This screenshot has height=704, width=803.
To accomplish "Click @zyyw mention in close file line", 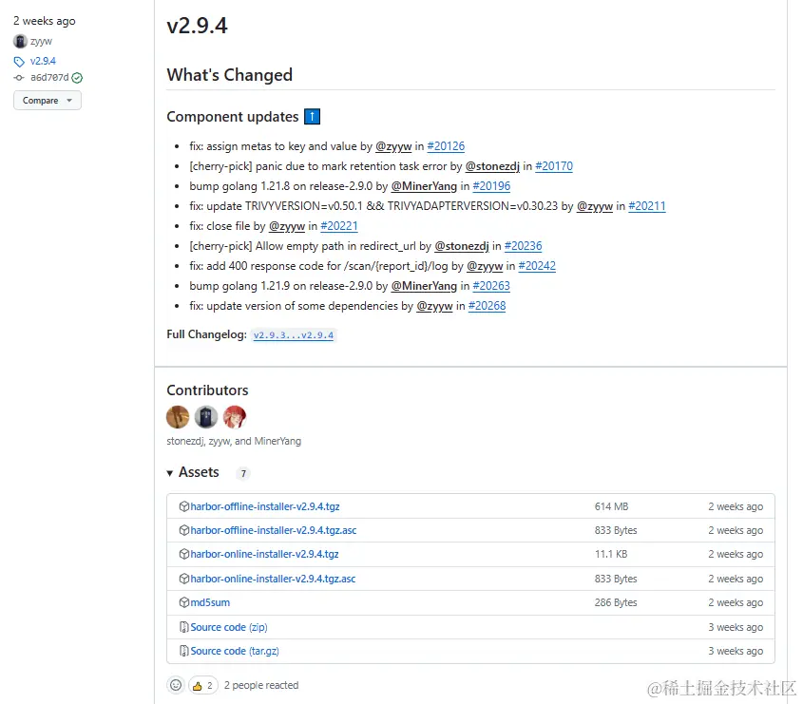I will 287,226.
